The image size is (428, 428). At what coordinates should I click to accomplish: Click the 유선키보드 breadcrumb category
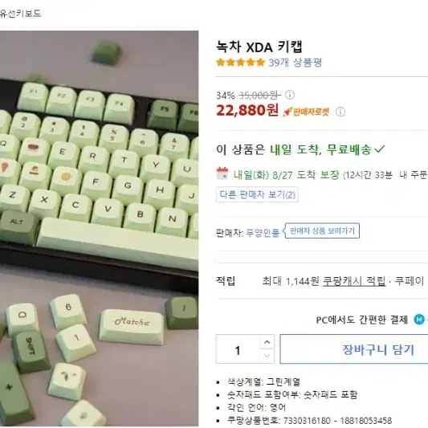coord(20,13)
